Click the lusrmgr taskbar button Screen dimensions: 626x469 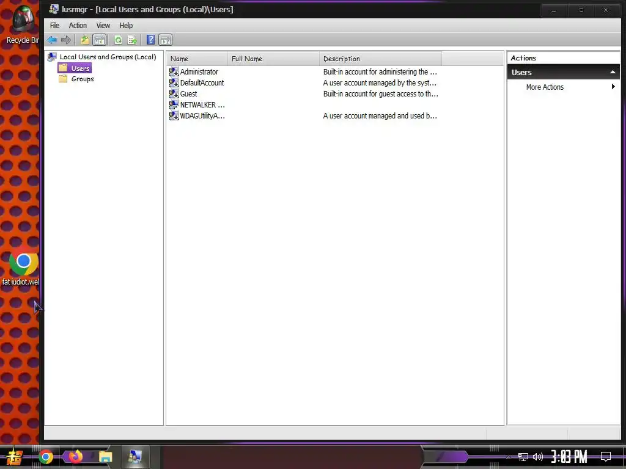pyautogui.click(x=135, y=457)
